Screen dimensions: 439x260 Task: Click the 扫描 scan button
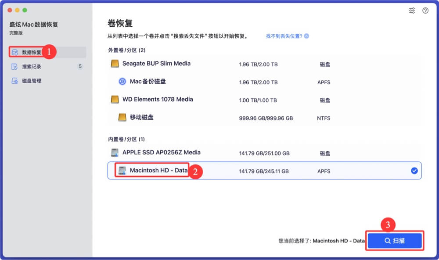[x=394, y=241]
